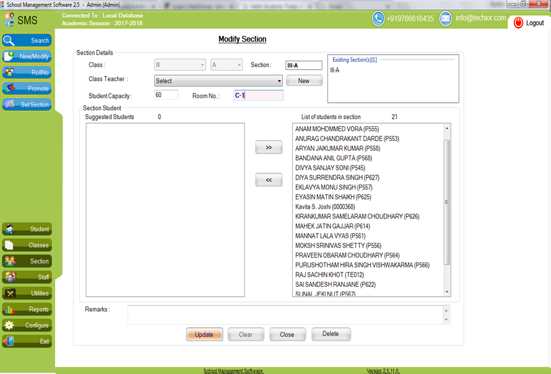Click the Logout text link
The height and width of the screenshot is (374, 551).
(535, 23)
